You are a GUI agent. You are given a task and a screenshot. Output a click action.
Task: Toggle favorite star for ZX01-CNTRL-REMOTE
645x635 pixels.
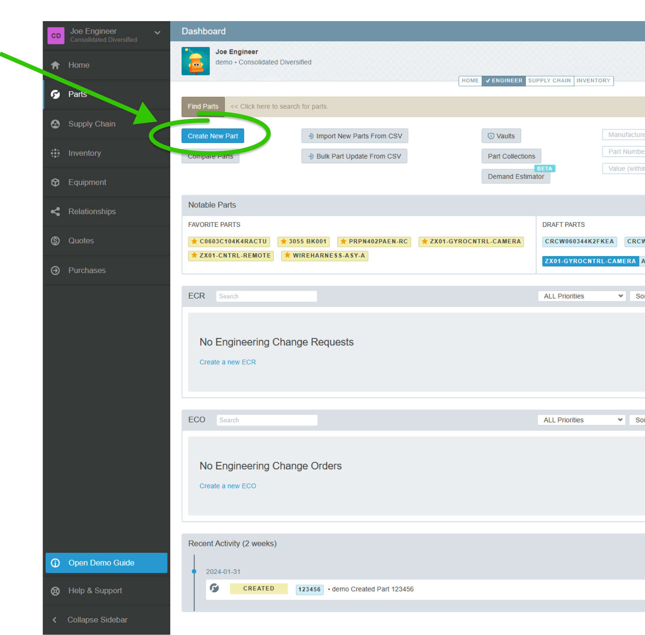point(195,256)
